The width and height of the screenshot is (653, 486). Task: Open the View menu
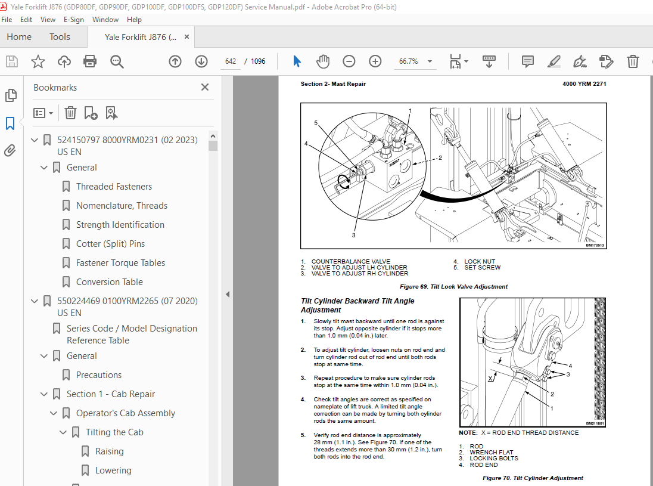[x=48, y=20]
